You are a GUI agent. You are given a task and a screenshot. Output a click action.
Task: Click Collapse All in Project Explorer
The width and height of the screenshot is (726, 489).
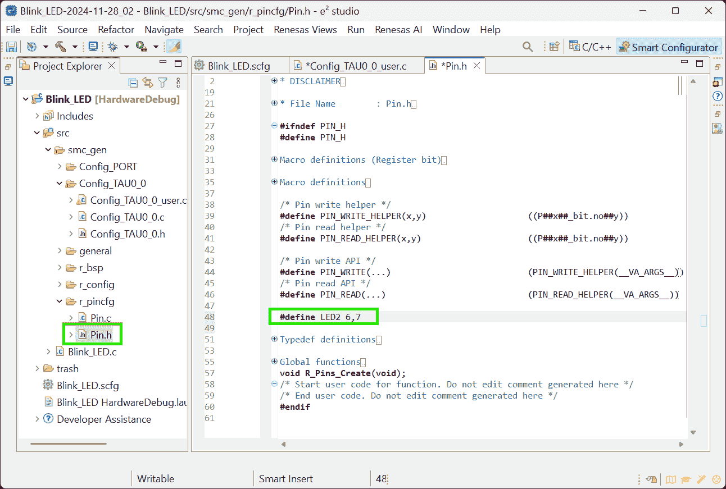click(x=133, y=83)
